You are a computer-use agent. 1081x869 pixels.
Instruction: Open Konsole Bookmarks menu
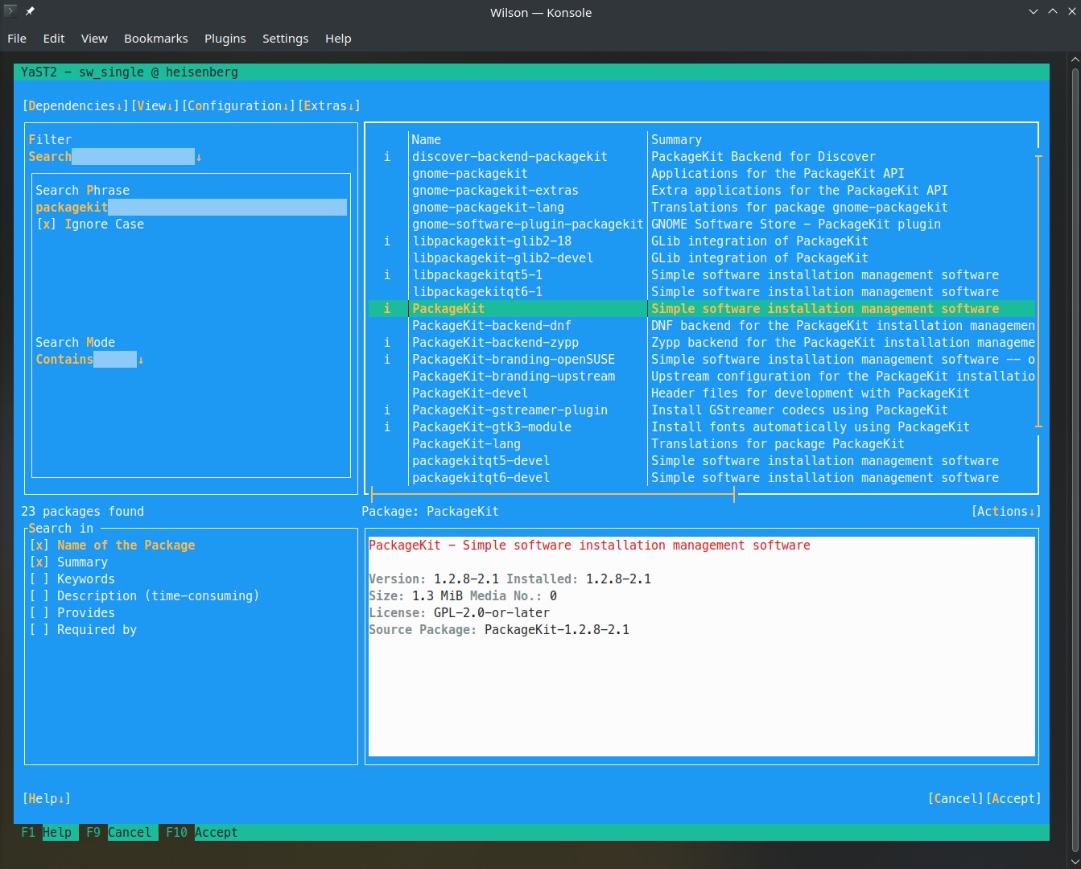(156, 39)
